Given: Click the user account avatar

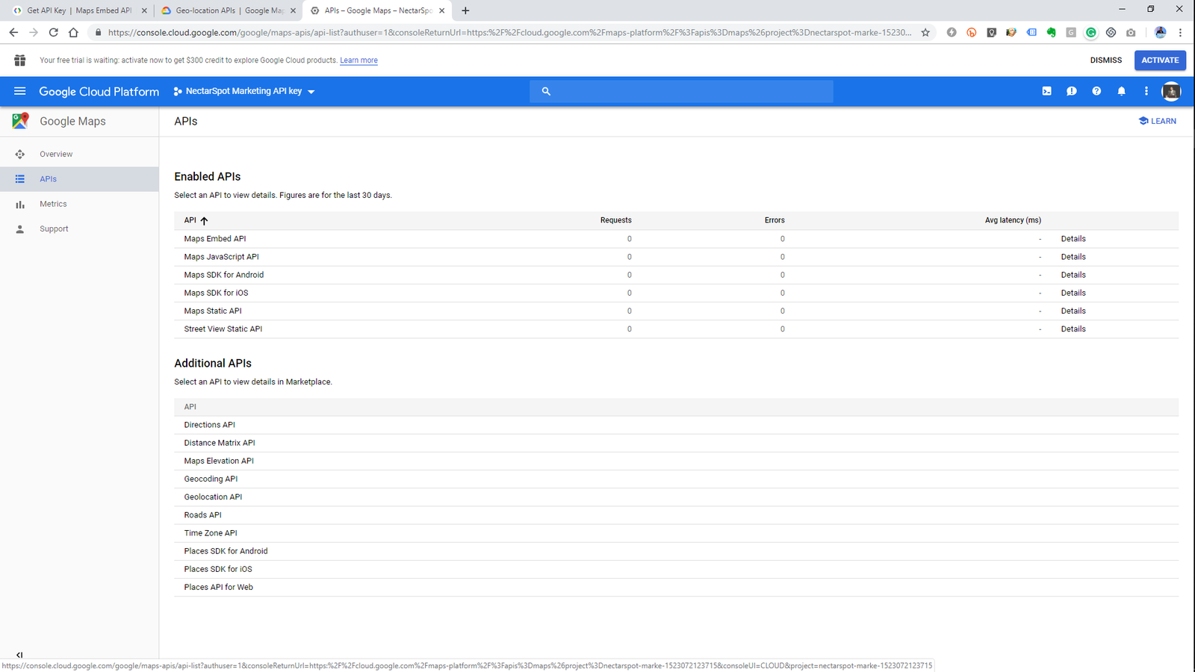Looking at the screenshot, I should [x=1170, y=91].
